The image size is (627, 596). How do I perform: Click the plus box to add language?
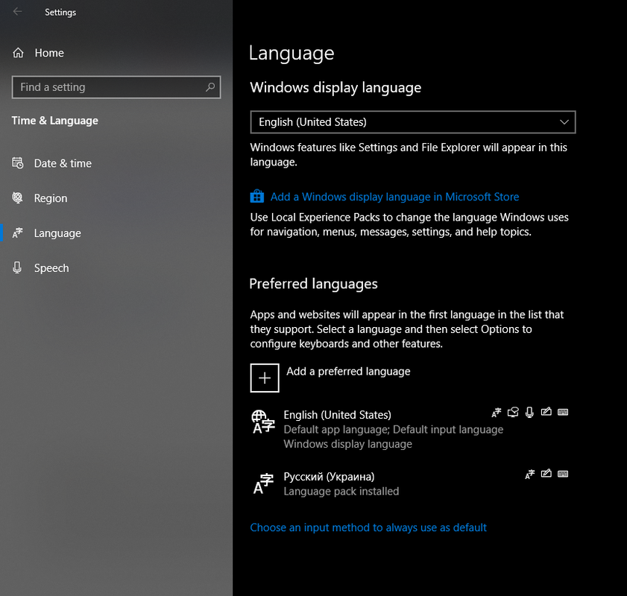[x=265, y=378]
